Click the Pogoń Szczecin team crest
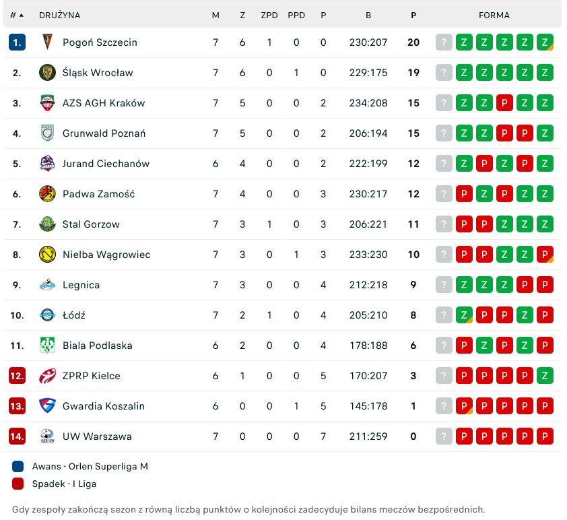The width and height of the screenshot is (567, 520). point(47,42)
